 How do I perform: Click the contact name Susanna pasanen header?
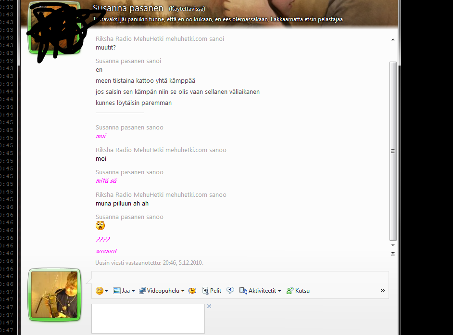pyautogui.click(x=128, y=8)
